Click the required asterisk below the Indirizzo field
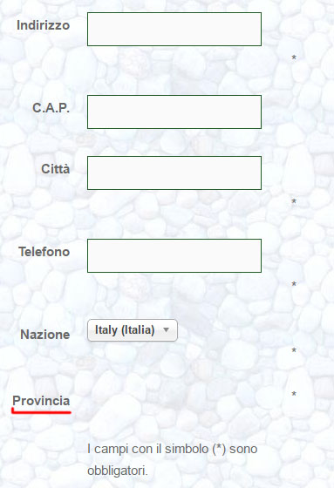 click(x=294, y=58)
